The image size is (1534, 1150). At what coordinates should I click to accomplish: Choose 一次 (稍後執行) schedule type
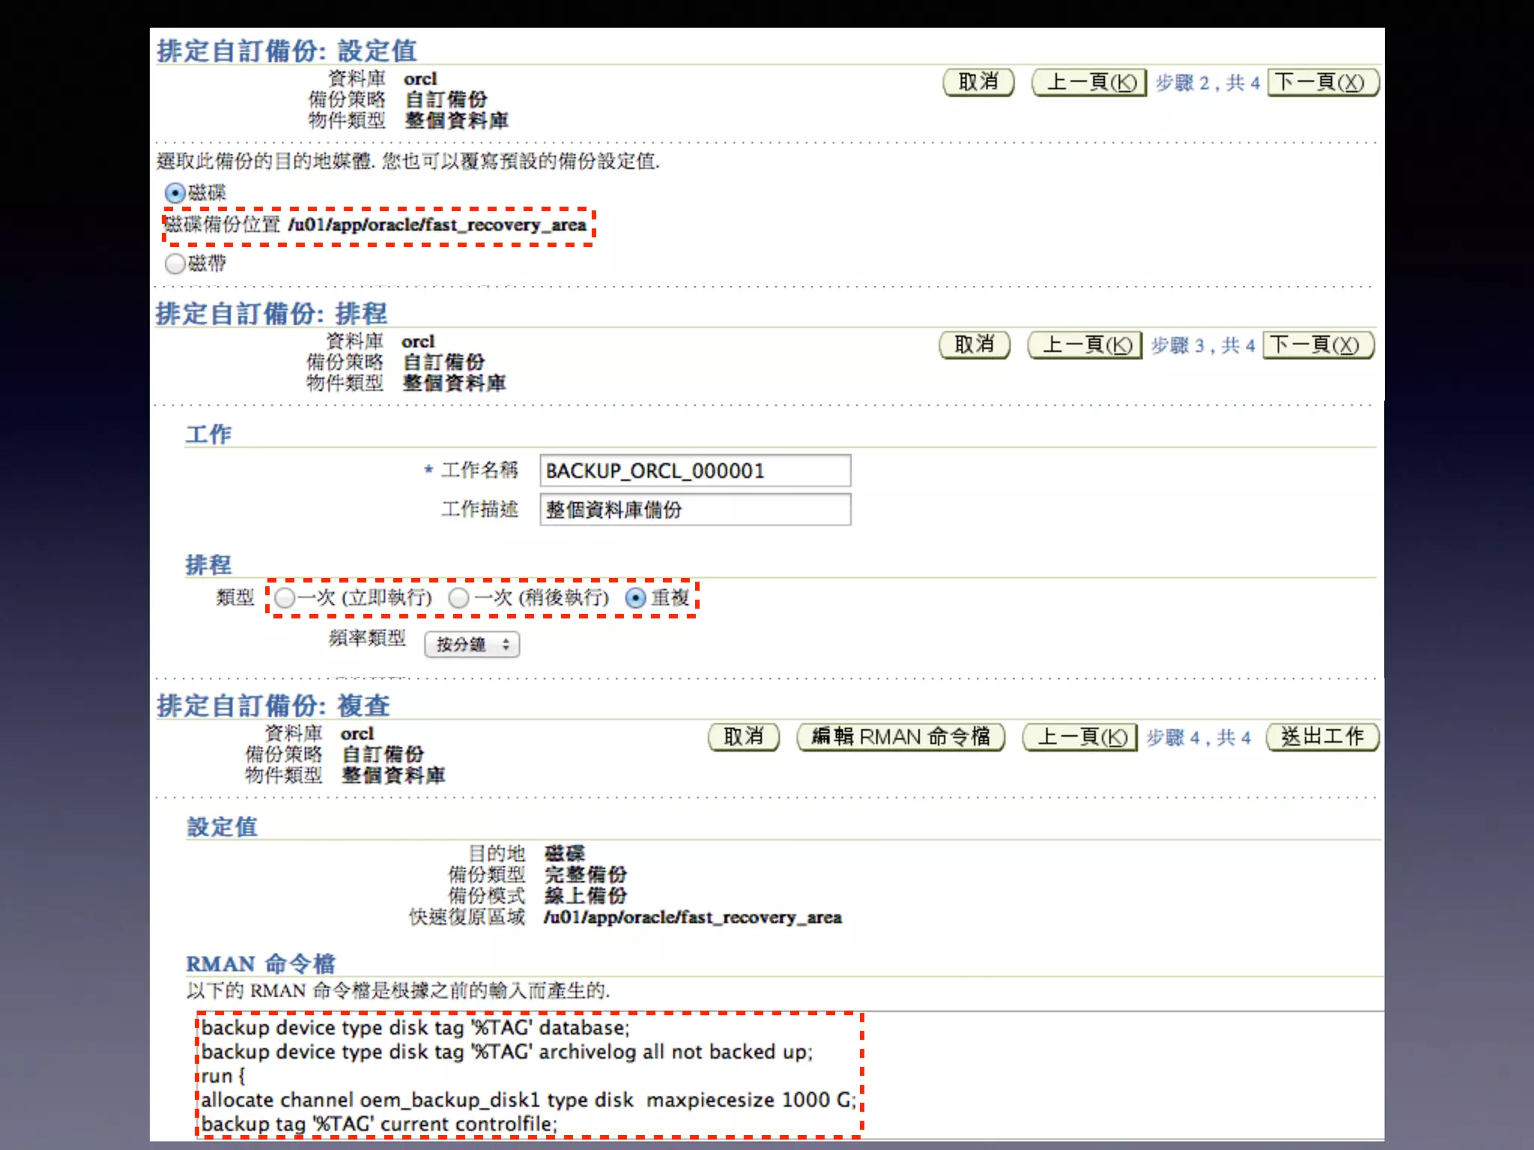[x=459, y=598]
